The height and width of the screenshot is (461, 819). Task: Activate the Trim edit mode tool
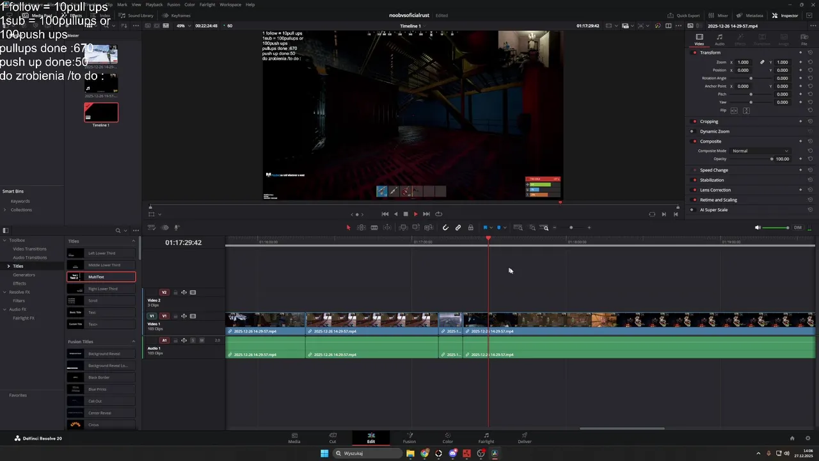point(362,227)
